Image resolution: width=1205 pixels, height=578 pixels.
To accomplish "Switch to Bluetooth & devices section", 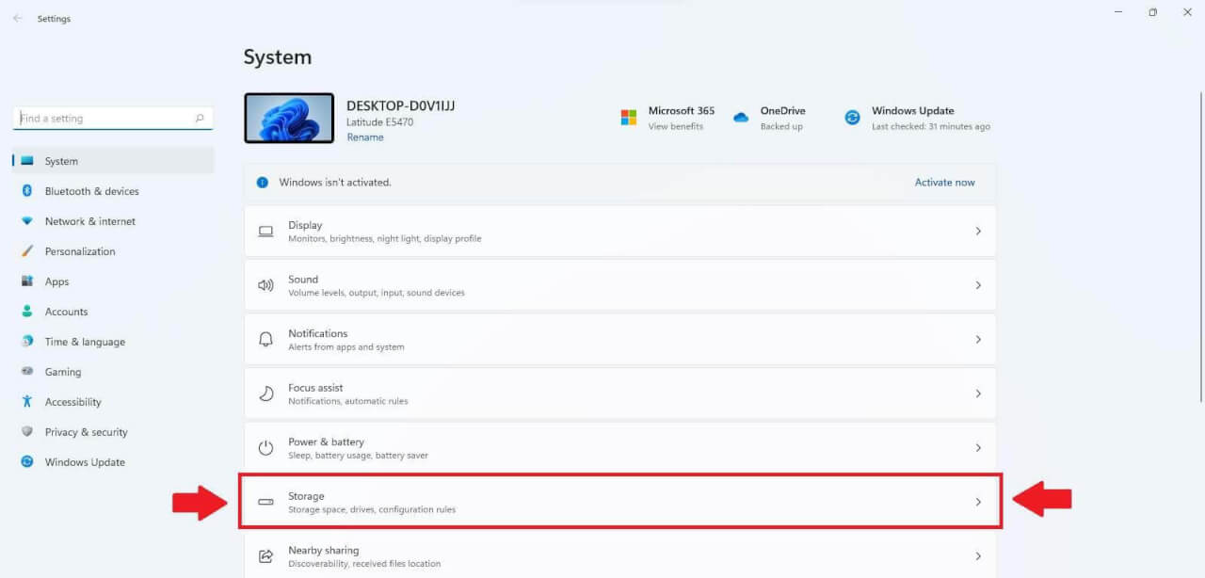I will (x=88, y=191).
